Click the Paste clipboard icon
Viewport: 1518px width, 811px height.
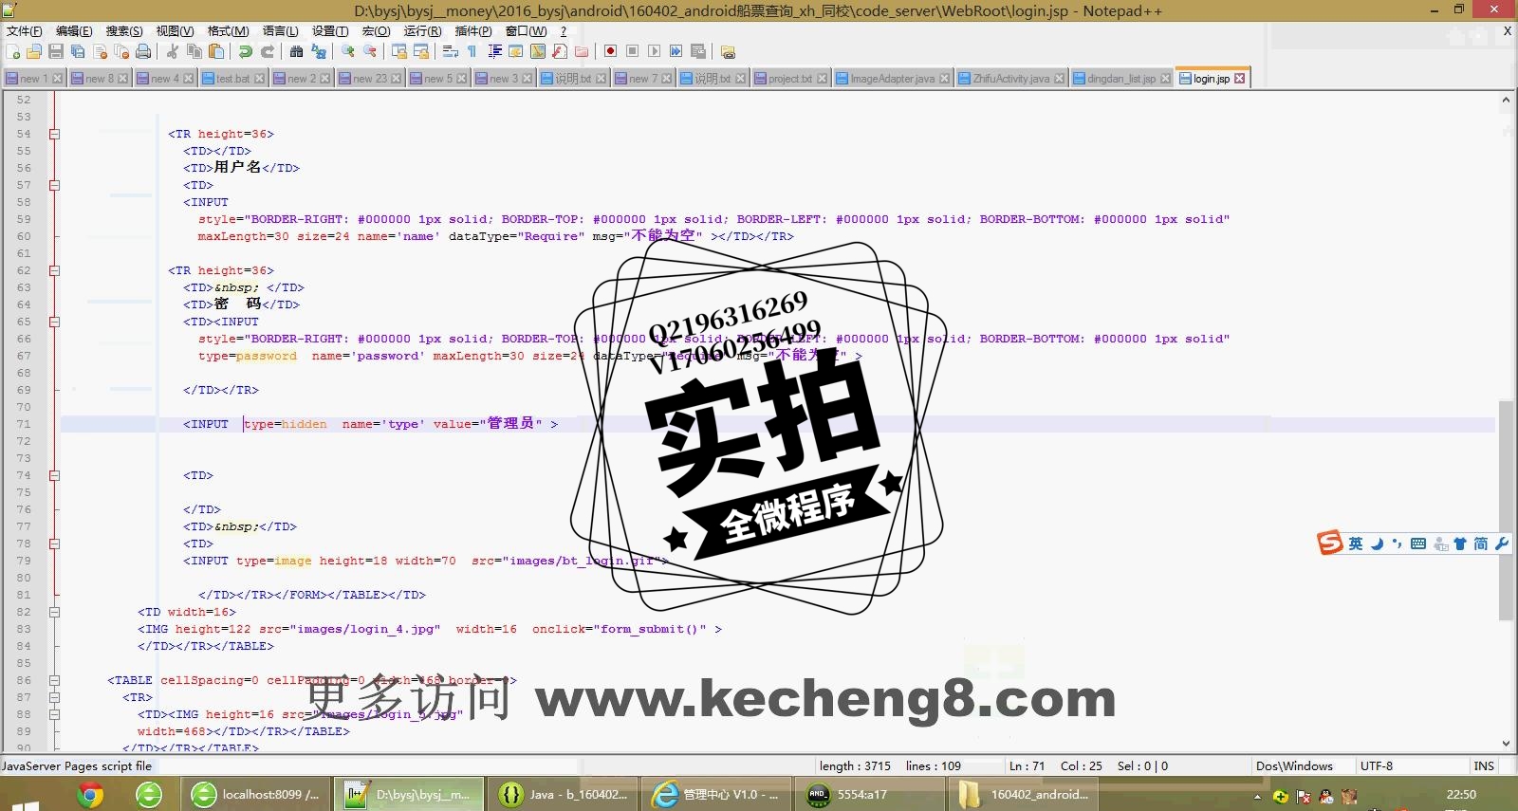pyautogui.click(x=216, y=51)
